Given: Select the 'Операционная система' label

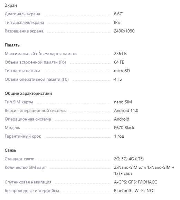Looking at the screenshot, I should coord(28,119).
